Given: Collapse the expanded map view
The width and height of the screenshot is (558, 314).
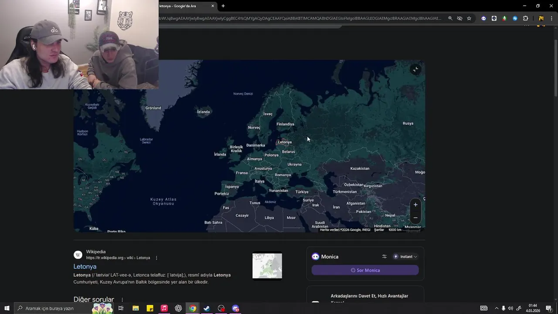Looking at the screenshot, I should tap(415, 70).
